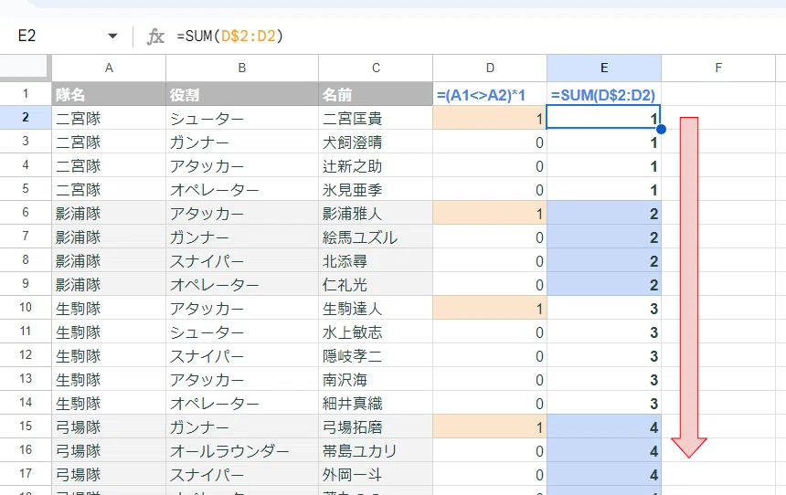Click 生駒隊 cell in row 10
786x495 pixels.
pyautogui.click(x=109, y=308)
